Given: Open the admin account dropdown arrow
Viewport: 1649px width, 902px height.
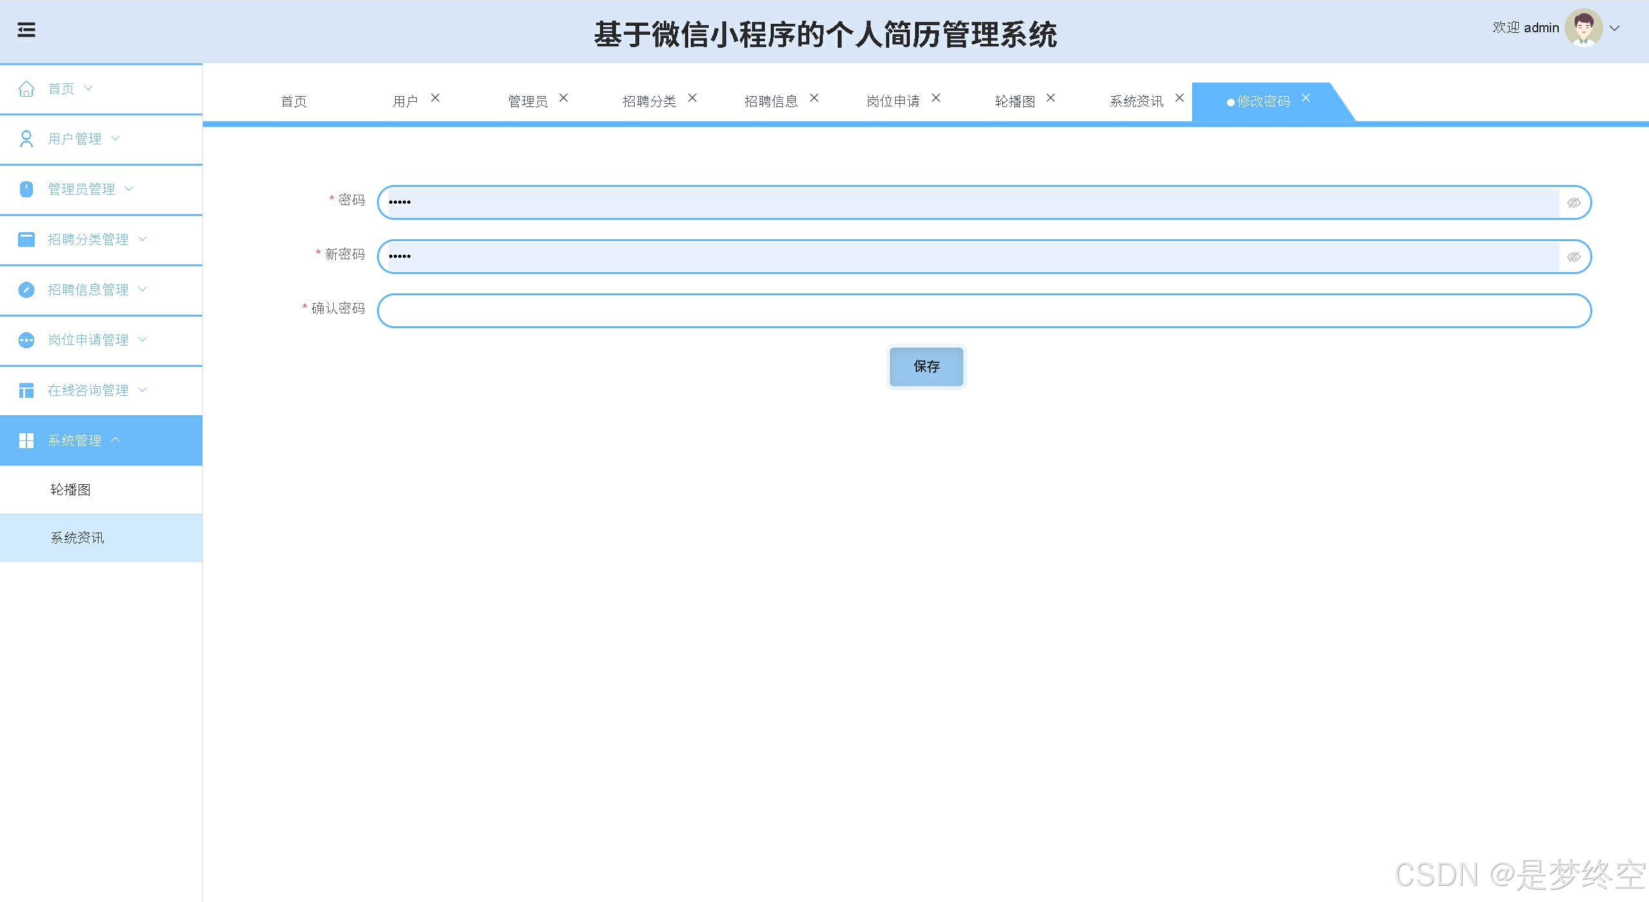Looking at the screenshot, I should coord(1615,28).
